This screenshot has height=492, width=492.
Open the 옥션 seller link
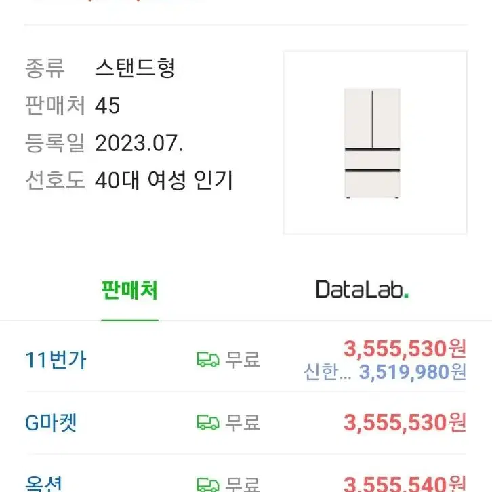pyautogui.click(x=43, y=483)
